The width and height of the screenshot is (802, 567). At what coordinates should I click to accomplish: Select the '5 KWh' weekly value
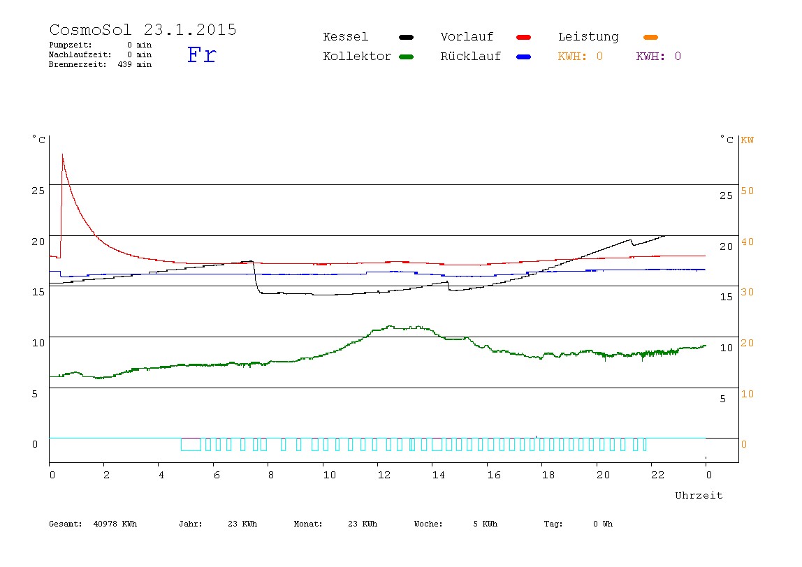(485, 524)
